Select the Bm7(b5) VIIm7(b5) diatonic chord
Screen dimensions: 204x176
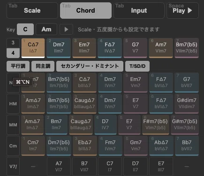click(x=187, y=48)
